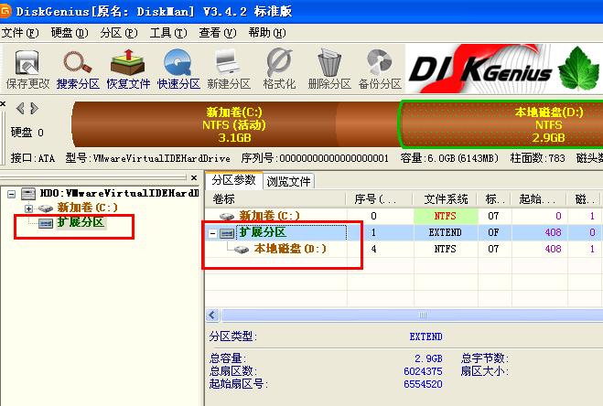Image resolution: width=603 pixels, height=406 pixels.
Task: Open the 帮助(H) menu
Action: (x=267, y=33)
